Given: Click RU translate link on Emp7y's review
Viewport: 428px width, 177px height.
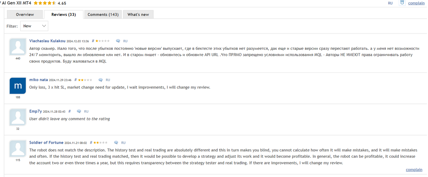Looking at the screenshot, I should (x=86, y=112).
